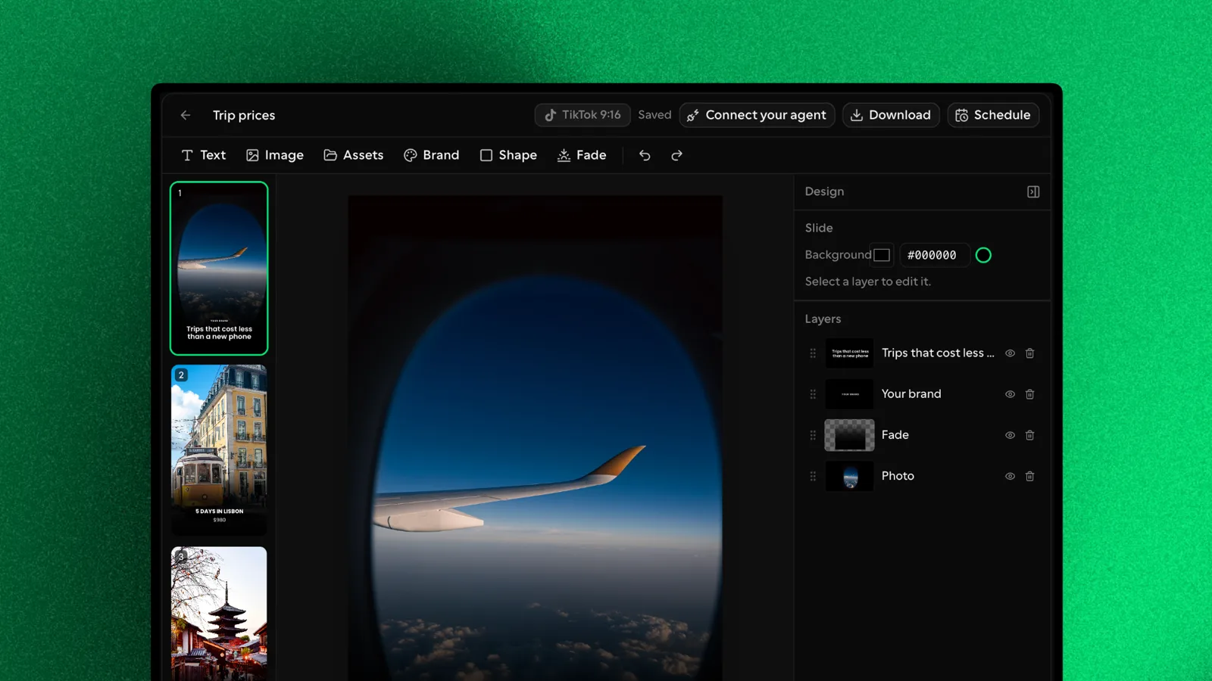The image size is (1212, 681).
Task: Toggle visibility of the Photo layer
Action: coord(1010,476)
